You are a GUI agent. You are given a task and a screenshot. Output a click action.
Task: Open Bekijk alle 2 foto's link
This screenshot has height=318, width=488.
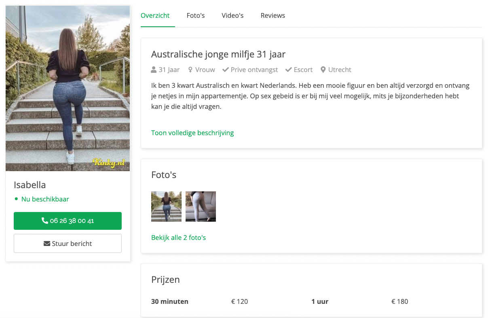179,237
